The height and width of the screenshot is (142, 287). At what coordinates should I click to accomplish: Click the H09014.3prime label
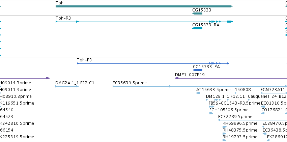(x=16, y=83)
